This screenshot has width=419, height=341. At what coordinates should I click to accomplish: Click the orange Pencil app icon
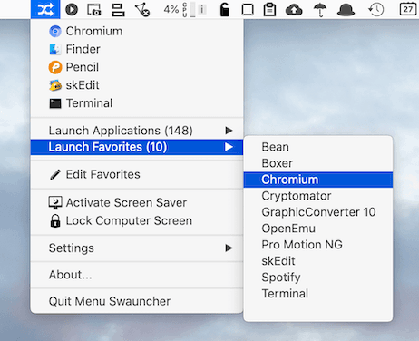[x=55, y=67]
